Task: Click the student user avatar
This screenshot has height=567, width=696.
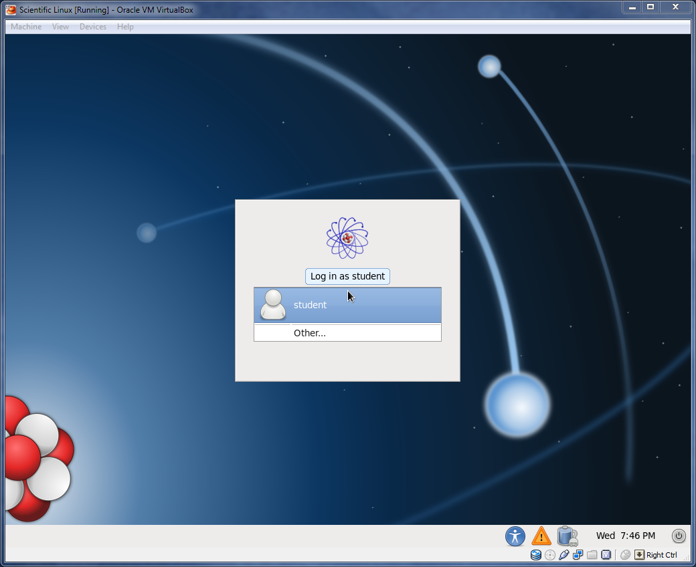Action: (273, 304)
